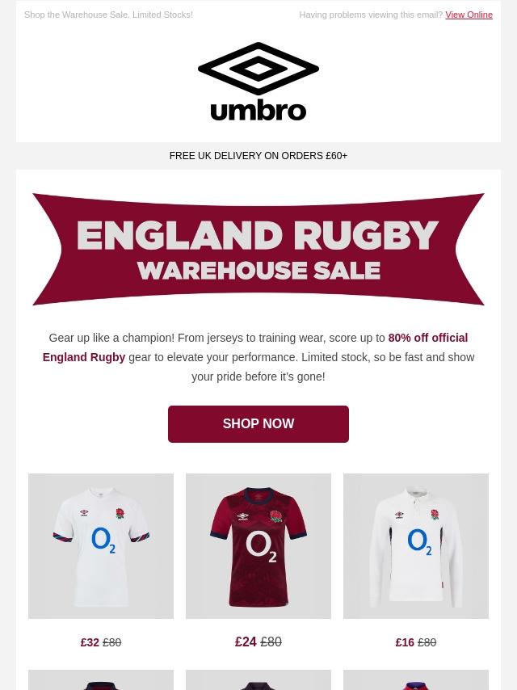The image size is (517, 690).
Task: Follow the 80% off official England Rugby link
Action: (427, 338)
